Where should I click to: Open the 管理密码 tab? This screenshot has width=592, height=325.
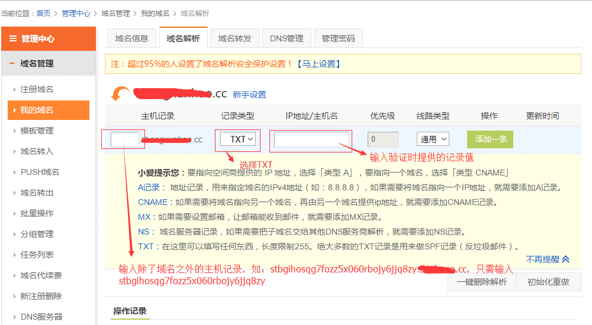338,38
